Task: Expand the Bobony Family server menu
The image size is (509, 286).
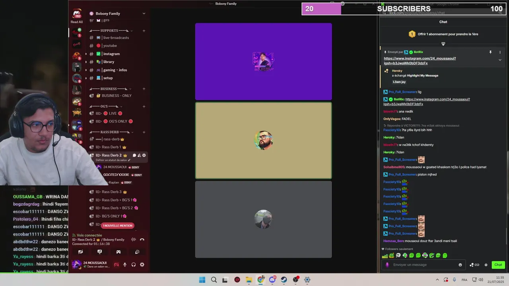Action: 144,14
